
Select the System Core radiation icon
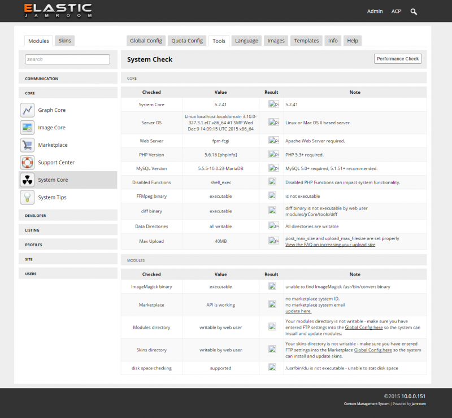(x=27, y=180)
